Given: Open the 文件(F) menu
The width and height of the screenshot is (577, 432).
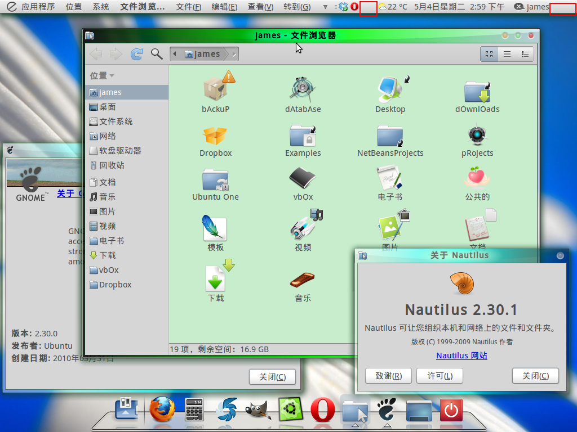Looking at the screenshot, I should [x=188, y=7].
